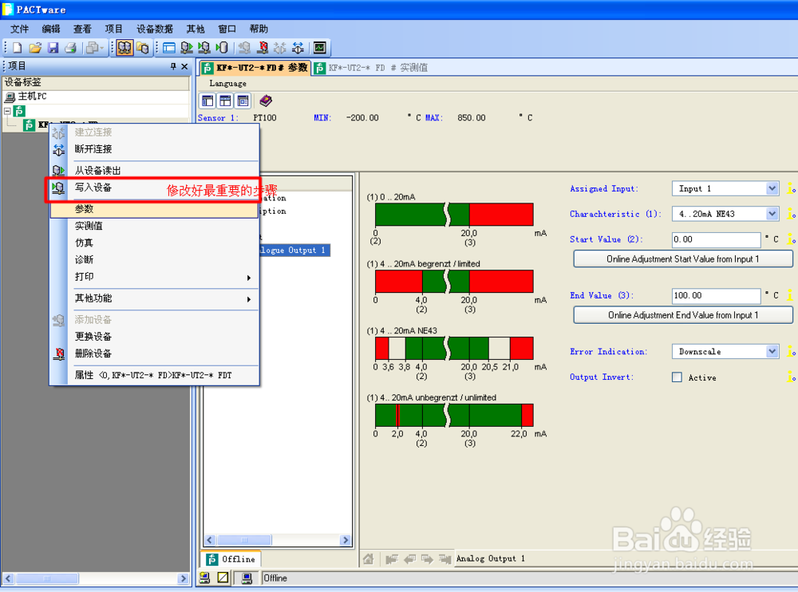Image resolution: width=798 pixels, height=592 pixels.
Task: Expand 其他功能 submenu
Action: (155, 298)
